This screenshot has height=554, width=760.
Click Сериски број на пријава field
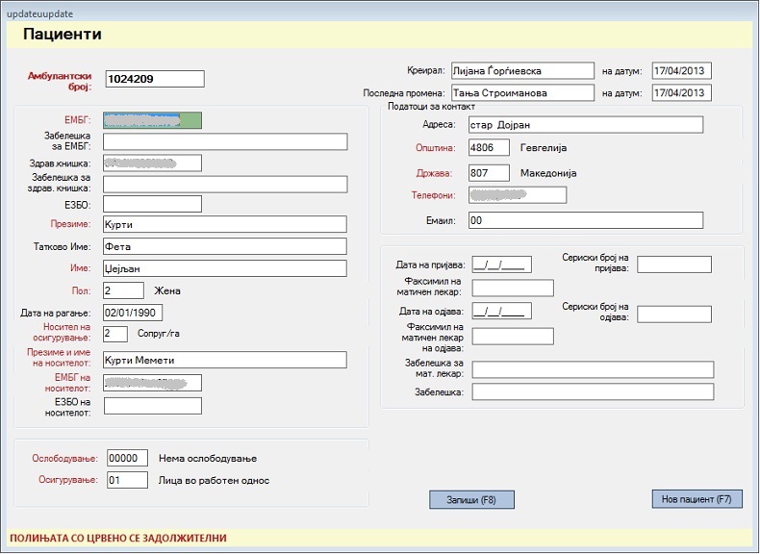674,264
